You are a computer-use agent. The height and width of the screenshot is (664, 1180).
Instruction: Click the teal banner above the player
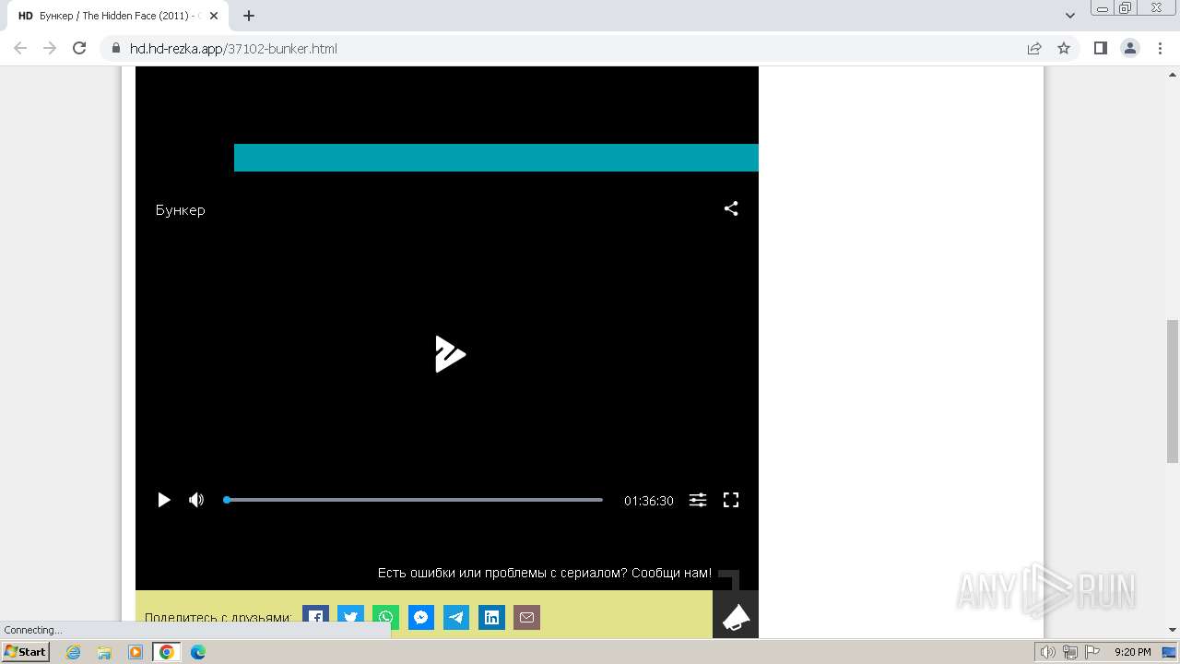[x=496, y=158]
